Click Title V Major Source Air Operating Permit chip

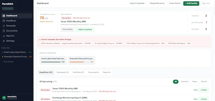145,43
